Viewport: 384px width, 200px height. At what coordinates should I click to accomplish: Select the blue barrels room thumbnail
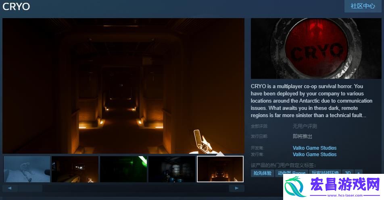[172, 169]
